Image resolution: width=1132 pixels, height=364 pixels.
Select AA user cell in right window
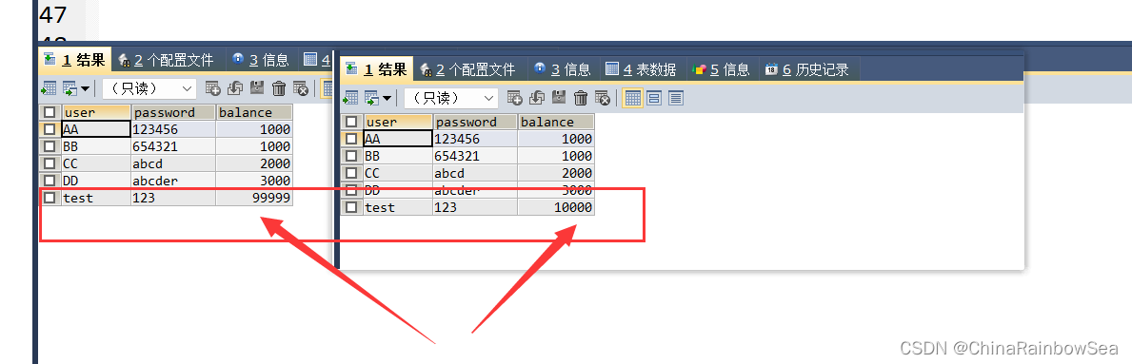[398, 139]
